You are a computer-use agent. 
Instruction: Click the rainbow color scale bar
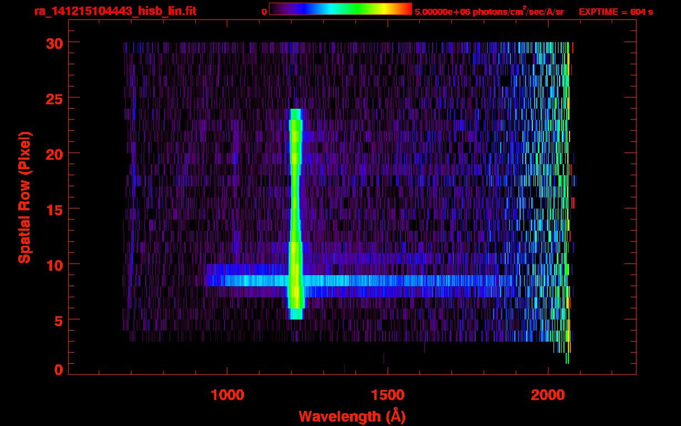click(340, 9)
